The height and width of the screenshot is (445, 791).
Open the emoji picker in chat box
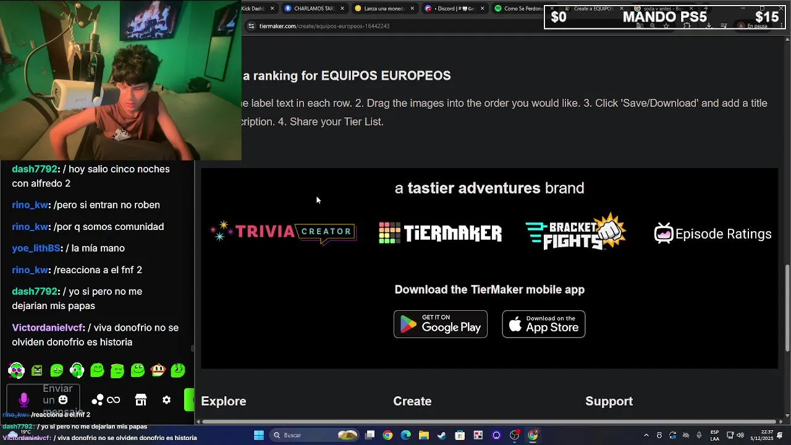pyautogui.click(x=63, y=400)
